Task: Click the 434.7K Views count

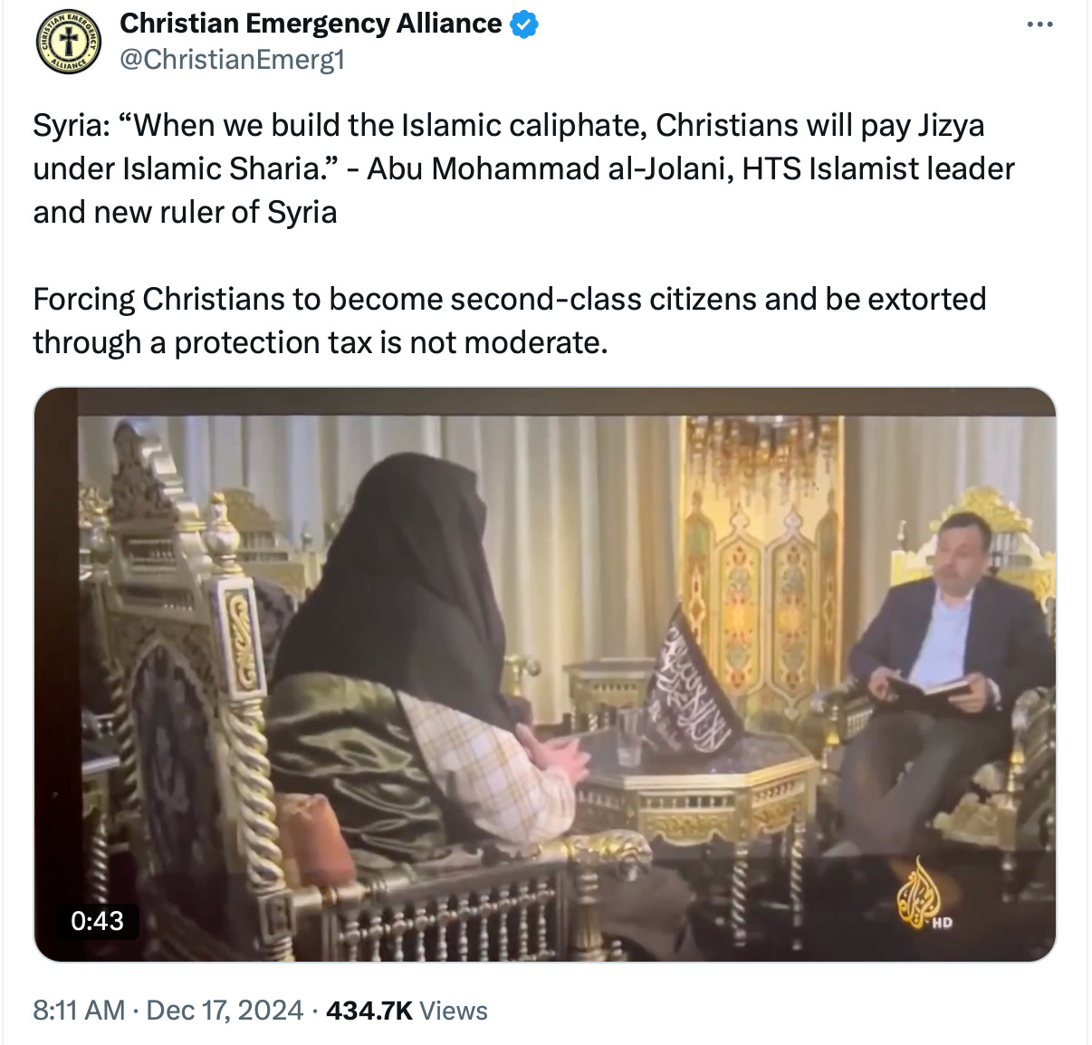Action: pyautogui.click(x=407, y=1011)
